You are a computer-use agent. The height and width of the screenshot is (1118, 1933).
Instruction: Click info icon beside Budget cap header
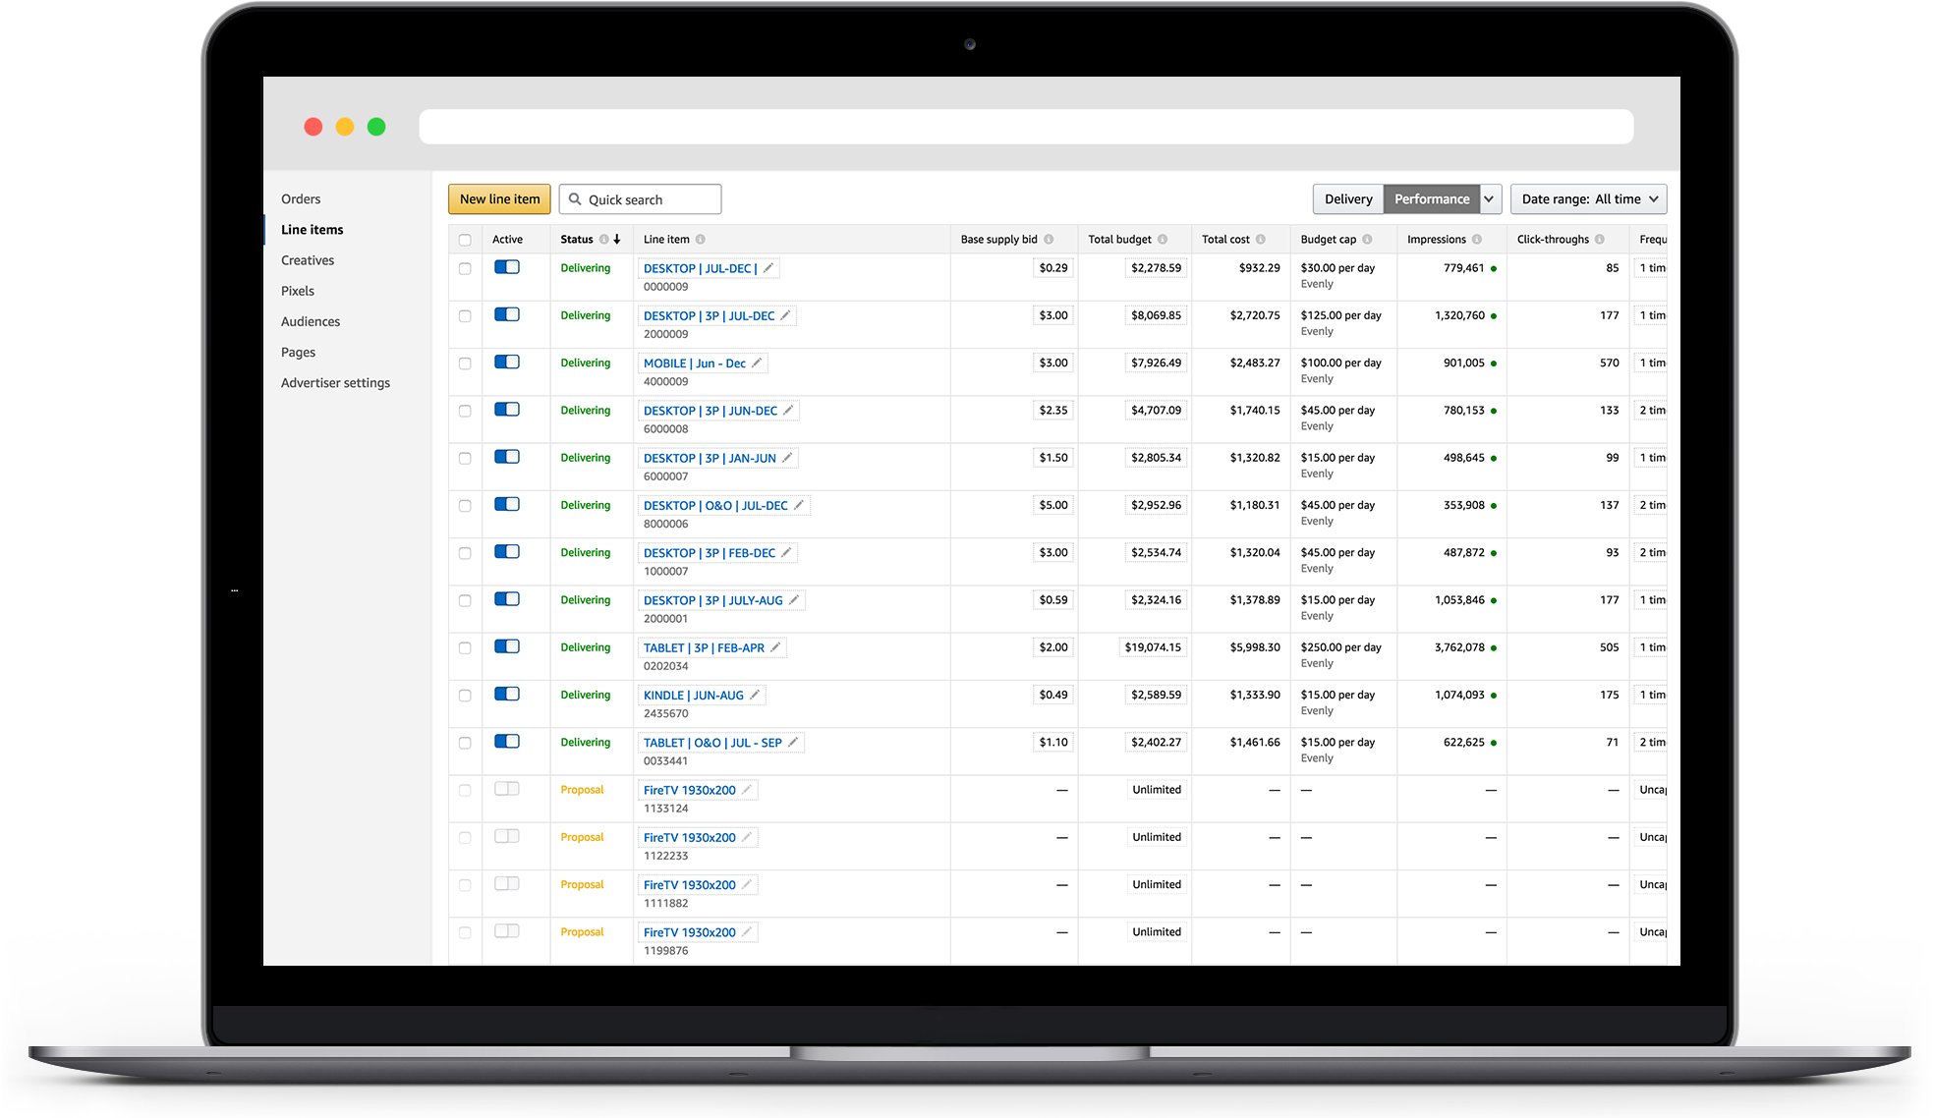click(x=1367, y=240)
